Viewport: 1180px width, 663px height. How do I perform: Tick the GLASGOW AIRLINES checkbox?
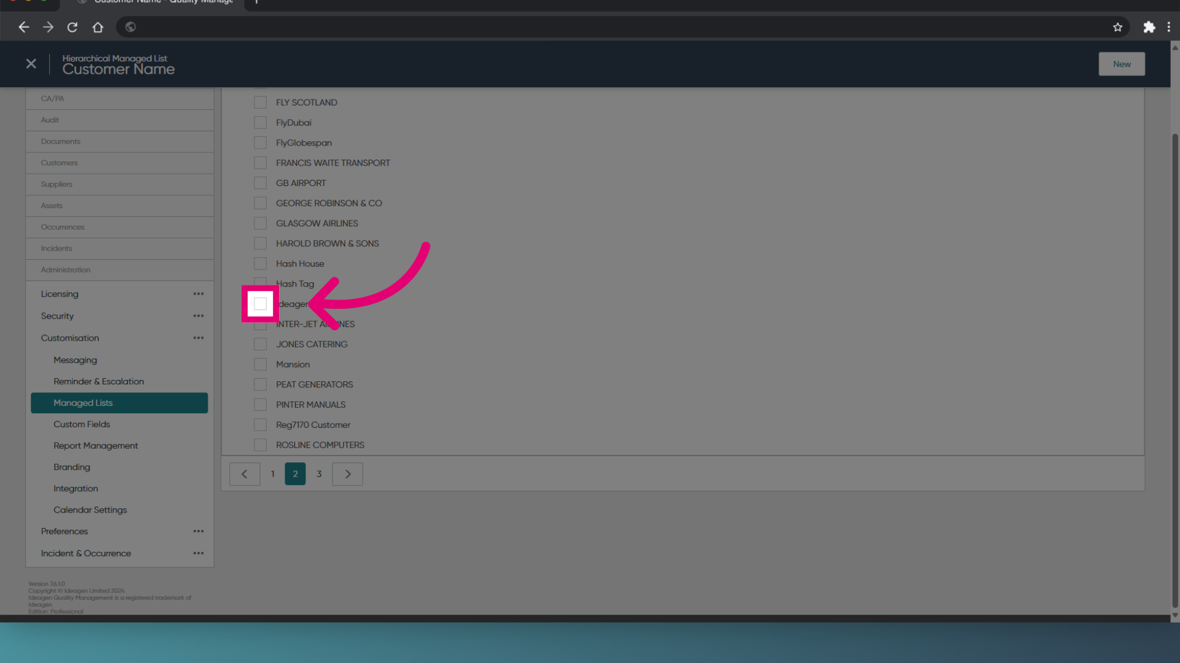(x=261, y=223)
